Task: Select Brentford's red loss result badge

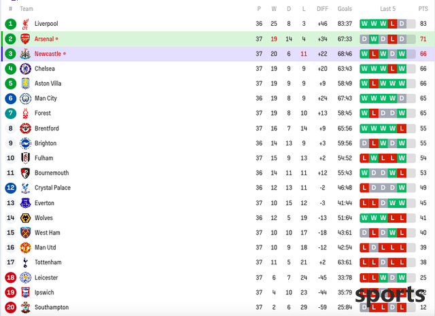Action: coord(402,128)
